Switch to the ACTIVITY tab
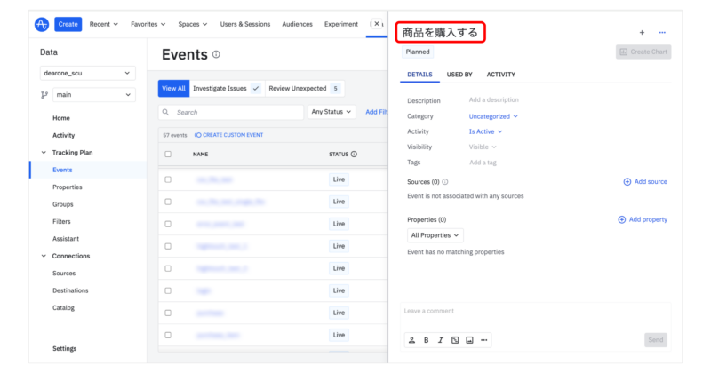The height and width of the screenshot is (373, 711). pos(500,75)
